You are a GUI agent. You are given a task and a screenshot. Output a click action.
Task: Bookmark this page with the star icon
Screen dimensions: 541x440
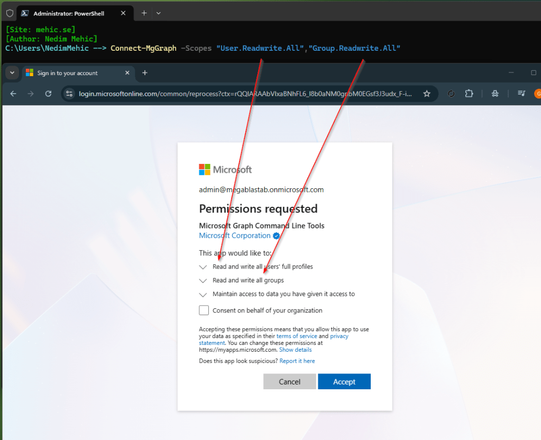[427, 94]
